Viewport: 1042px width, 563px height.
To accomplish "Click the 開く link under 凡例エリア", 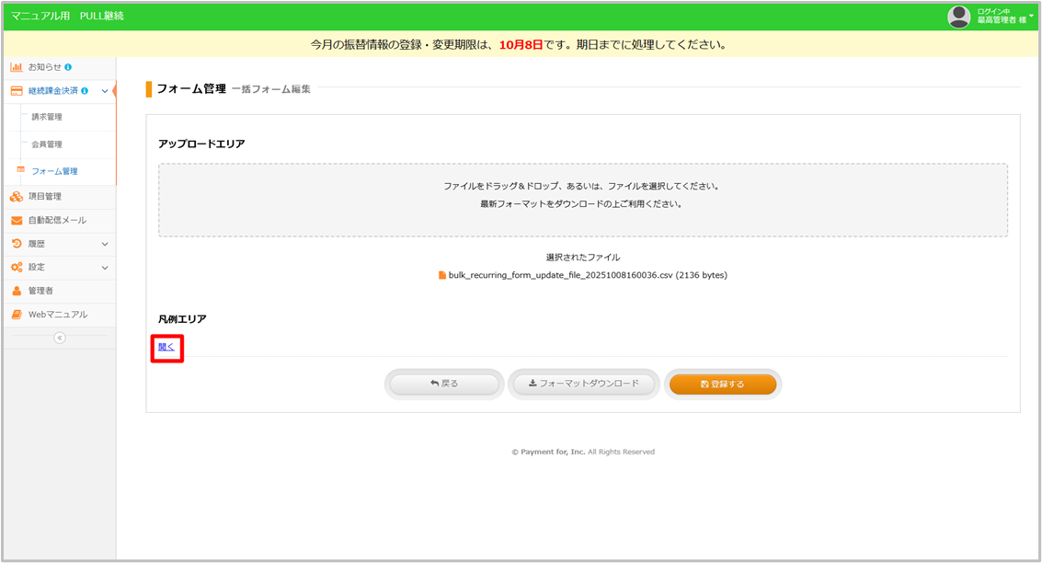I will tap(166, 347).
